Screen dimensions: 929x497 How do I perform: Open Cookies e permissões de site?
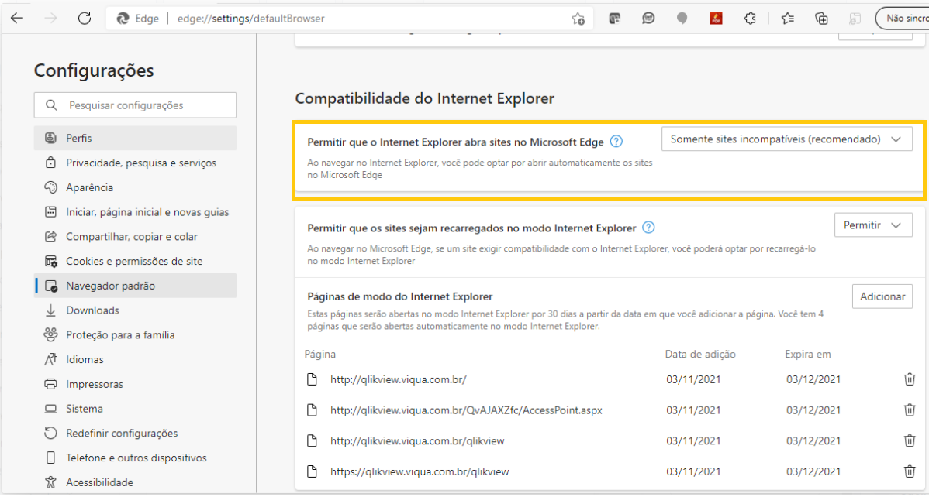[x=135, y=261]
